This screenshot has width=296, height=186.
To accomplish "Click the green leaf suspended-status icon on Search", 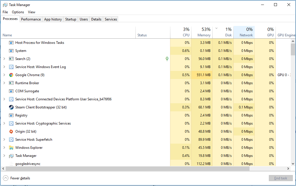I will pyautogui.click(x=167, y=59).
